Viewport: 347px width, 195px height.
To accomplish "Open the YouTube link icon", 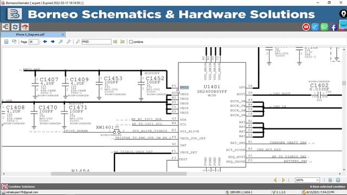I will click(x=306, y=27).
